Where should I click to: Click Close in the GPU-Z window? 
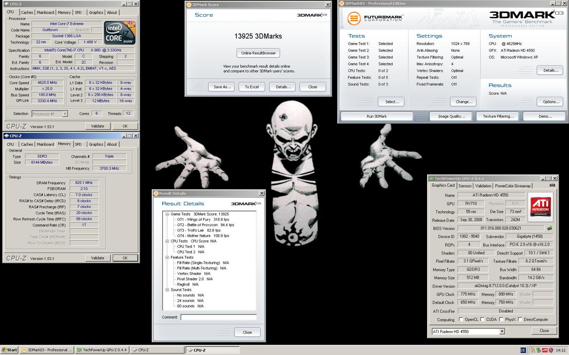click(x=544, y=331)
